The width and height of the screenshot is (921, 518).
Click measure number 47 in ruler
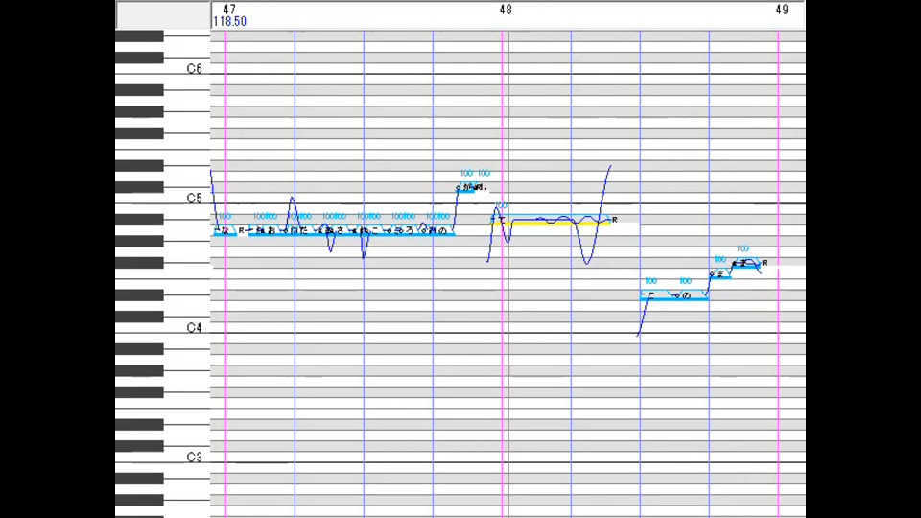(x=229, y=10)
